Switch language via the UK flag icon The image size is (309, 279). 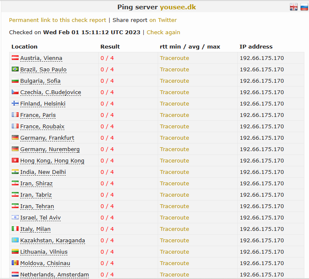[x=294, y=7]
